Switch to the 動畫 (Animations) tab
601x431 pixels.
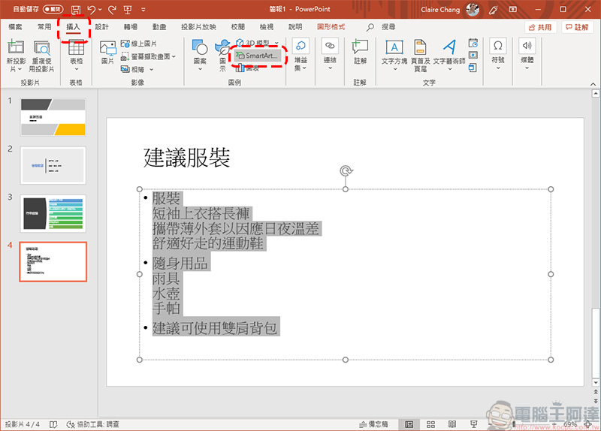pos(159,27)
